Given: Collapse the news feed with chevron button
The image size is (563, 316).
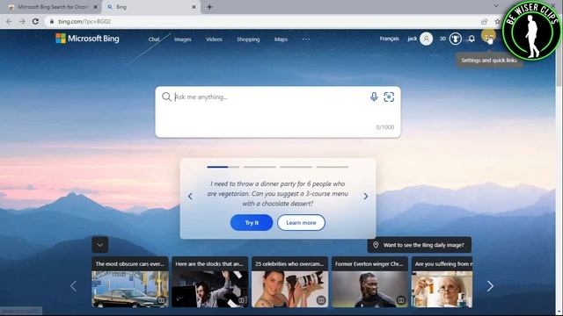Looking at the screenshot, I should point(99,245).
